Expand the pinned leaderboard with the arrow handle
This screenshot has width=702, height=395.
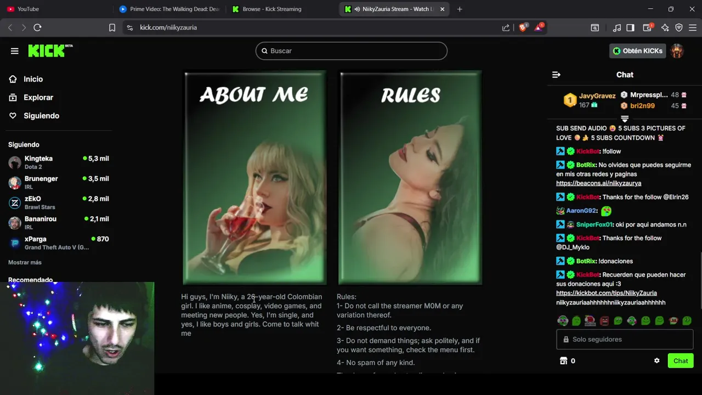625,119
